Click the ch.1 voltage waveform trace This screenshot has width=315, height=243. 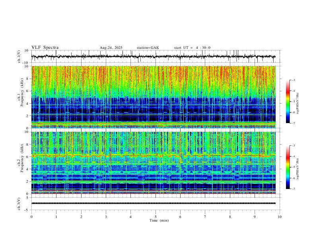pyautogui.click(x=154, y=56)
